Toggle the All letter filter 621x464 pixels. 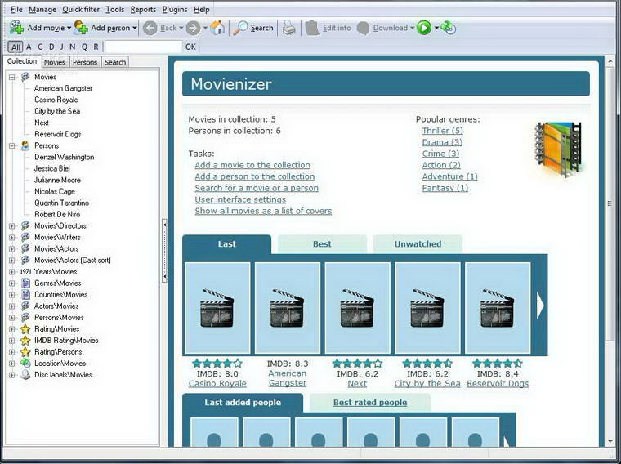pos(16,47)
